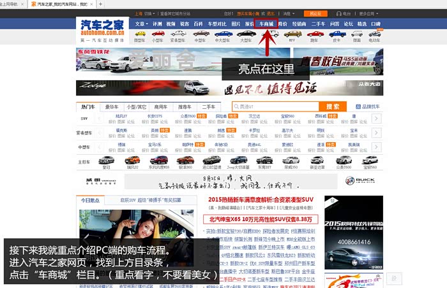Click the 微面 white van icon
This screenshot has height=288, width=447.
357,34
